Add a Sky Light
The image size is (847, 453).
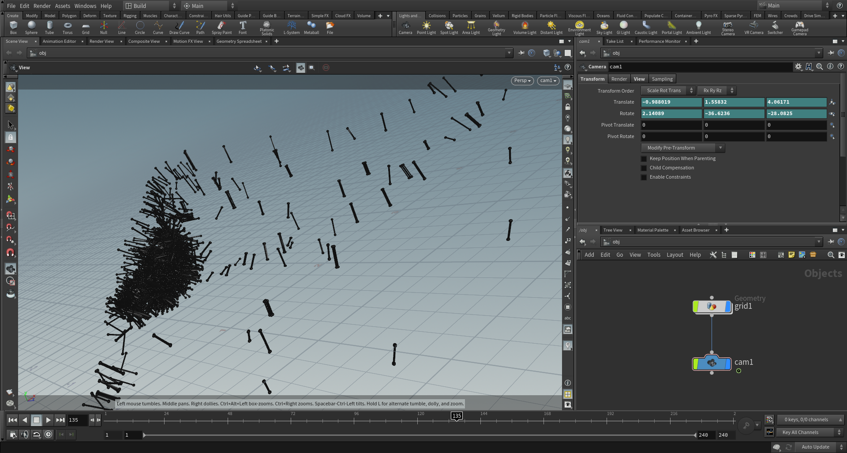604,27
